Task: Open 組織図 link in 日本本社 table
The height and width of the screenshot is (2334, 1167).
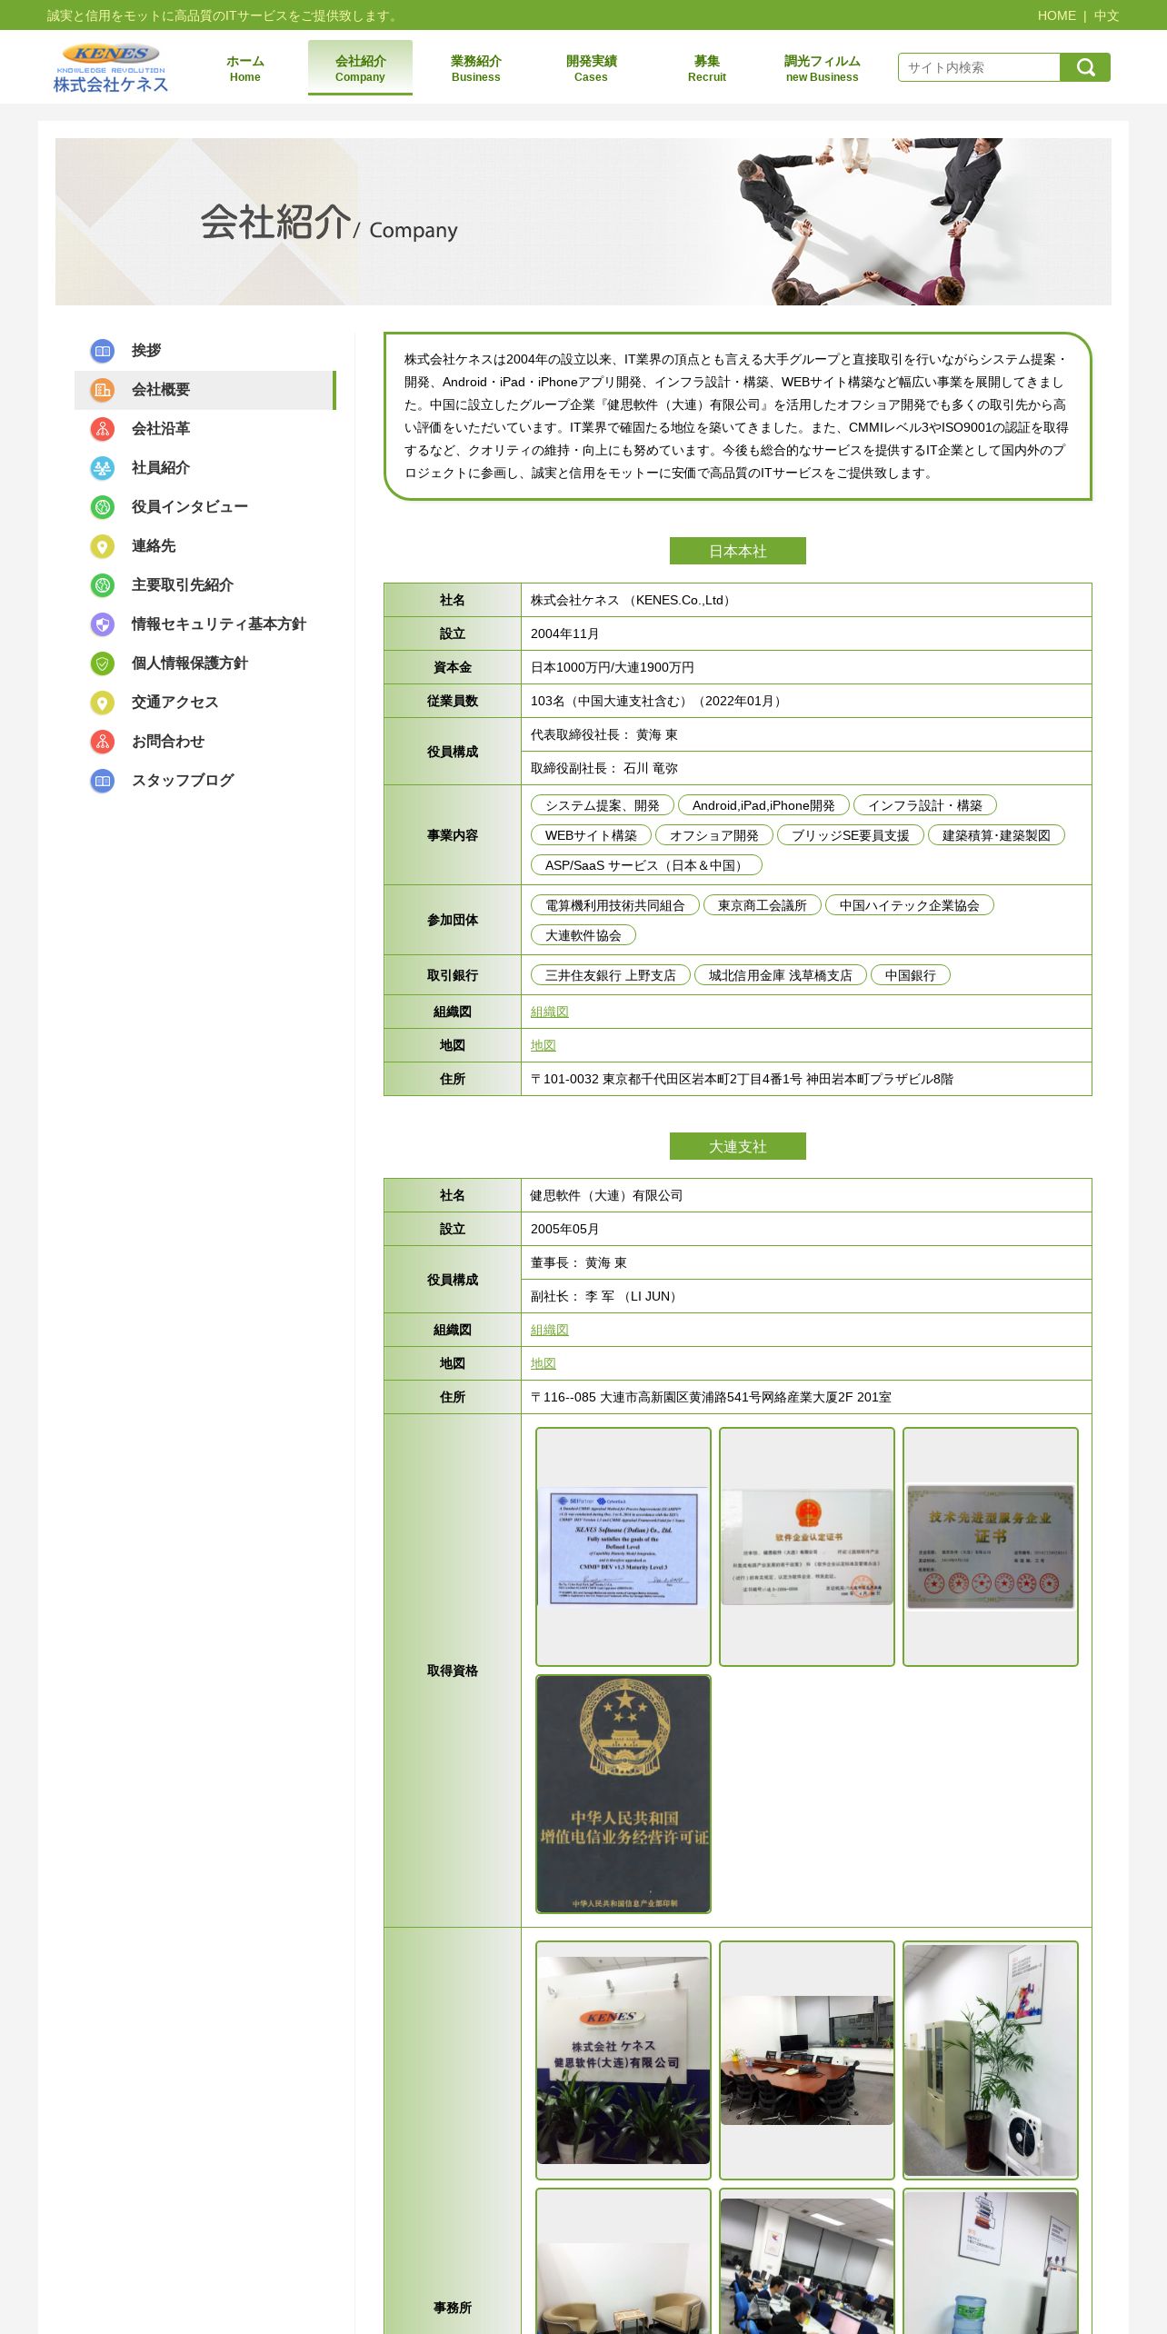Action: [x=550, y=1012]
